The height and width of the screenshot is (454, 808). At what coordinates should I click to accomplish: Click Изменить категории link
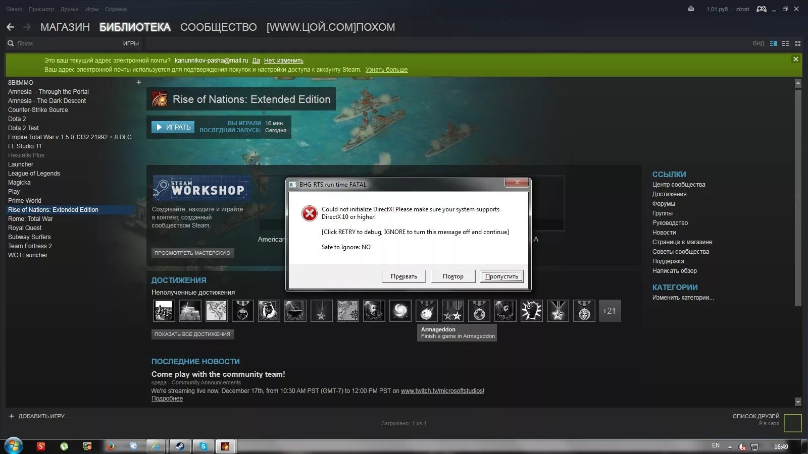(x=683, y=298)
